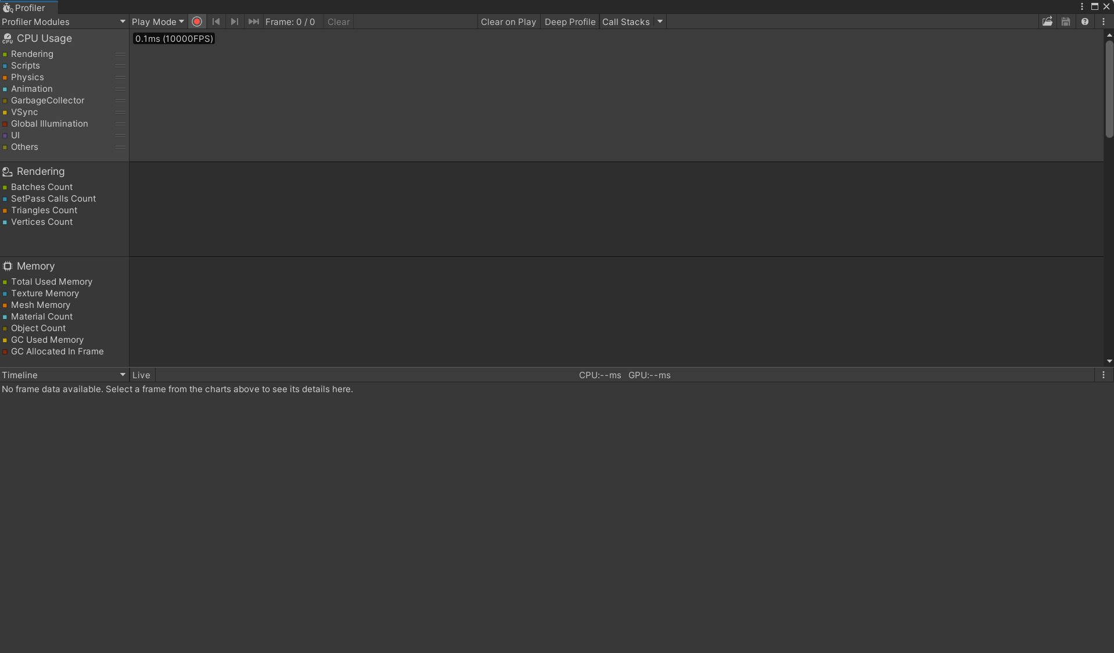Enable Deep Profile mode
The width and height of the screenshot is (1114, 653).
coord(570,22)
